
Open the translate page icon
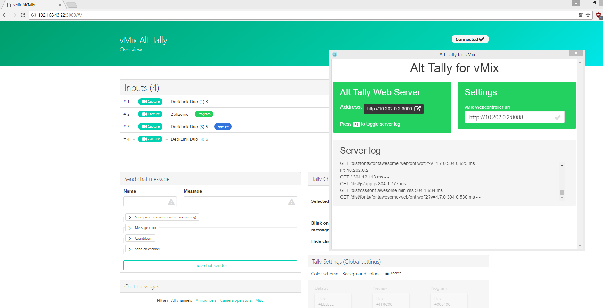(581, 15)
